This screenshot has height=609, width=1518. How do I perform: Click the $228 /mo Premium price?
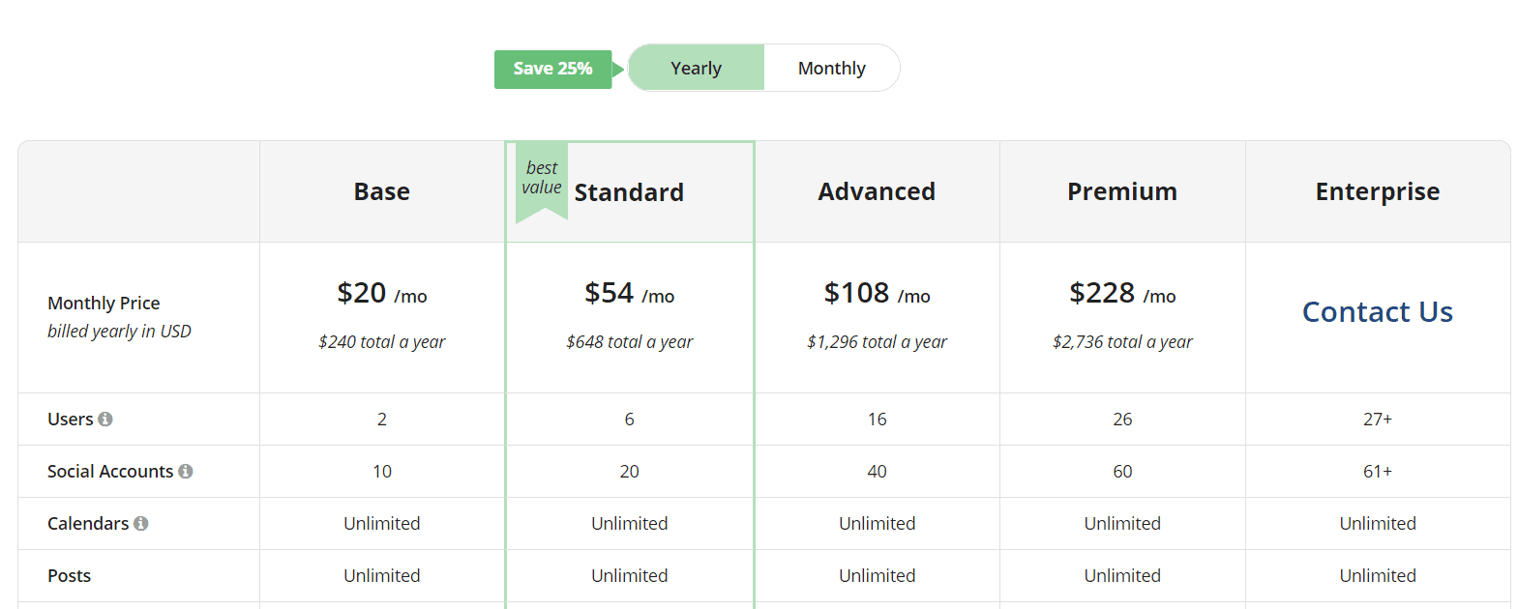[x=1122, y=293]
